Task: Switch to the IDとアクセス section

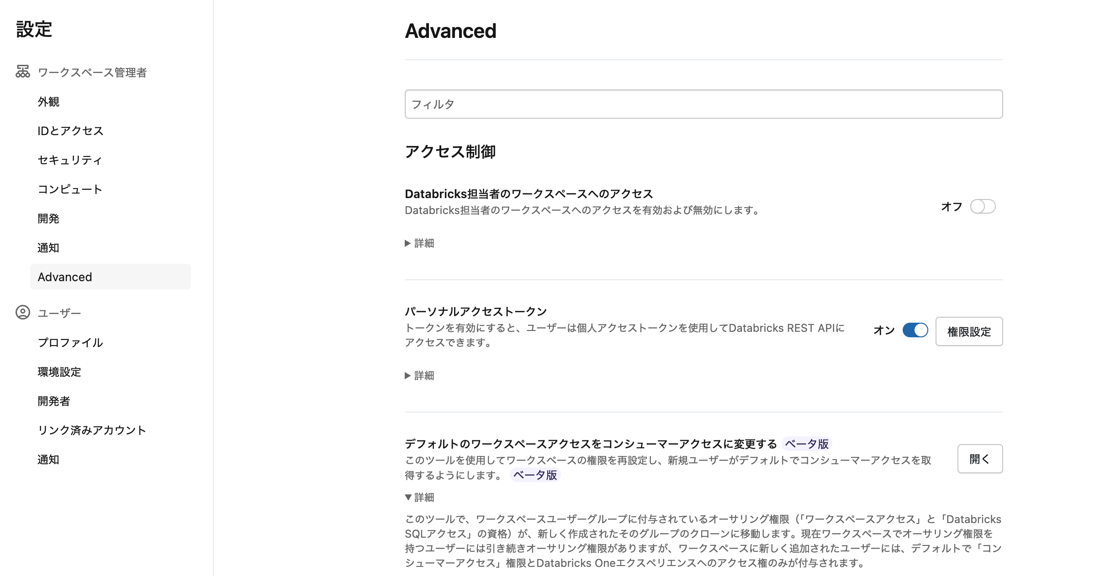Action: tap(70, 131)
